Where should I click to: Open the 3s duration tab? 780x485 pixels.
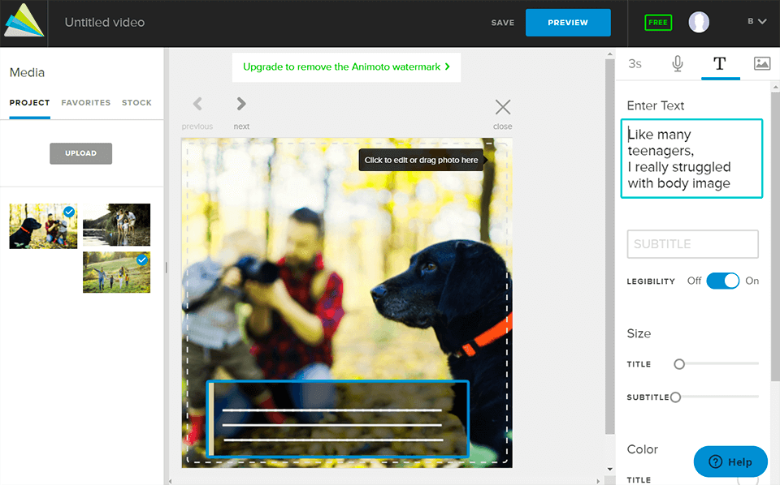635,63
